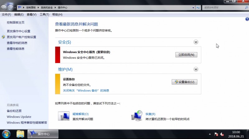249x139 pixels.
Task: Open 更改用户帐户控制设置
Action: (21, 37)
